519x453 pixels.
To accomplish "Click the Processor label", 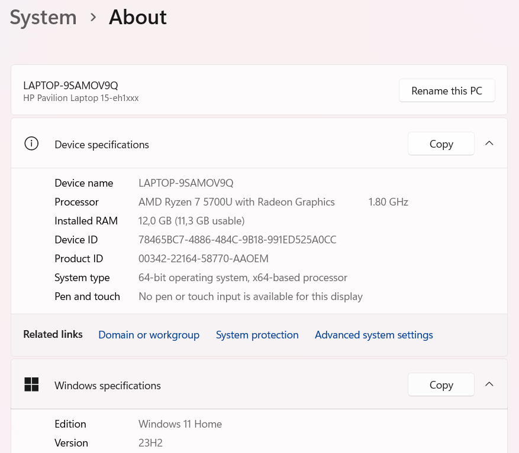I will [76, 202].
